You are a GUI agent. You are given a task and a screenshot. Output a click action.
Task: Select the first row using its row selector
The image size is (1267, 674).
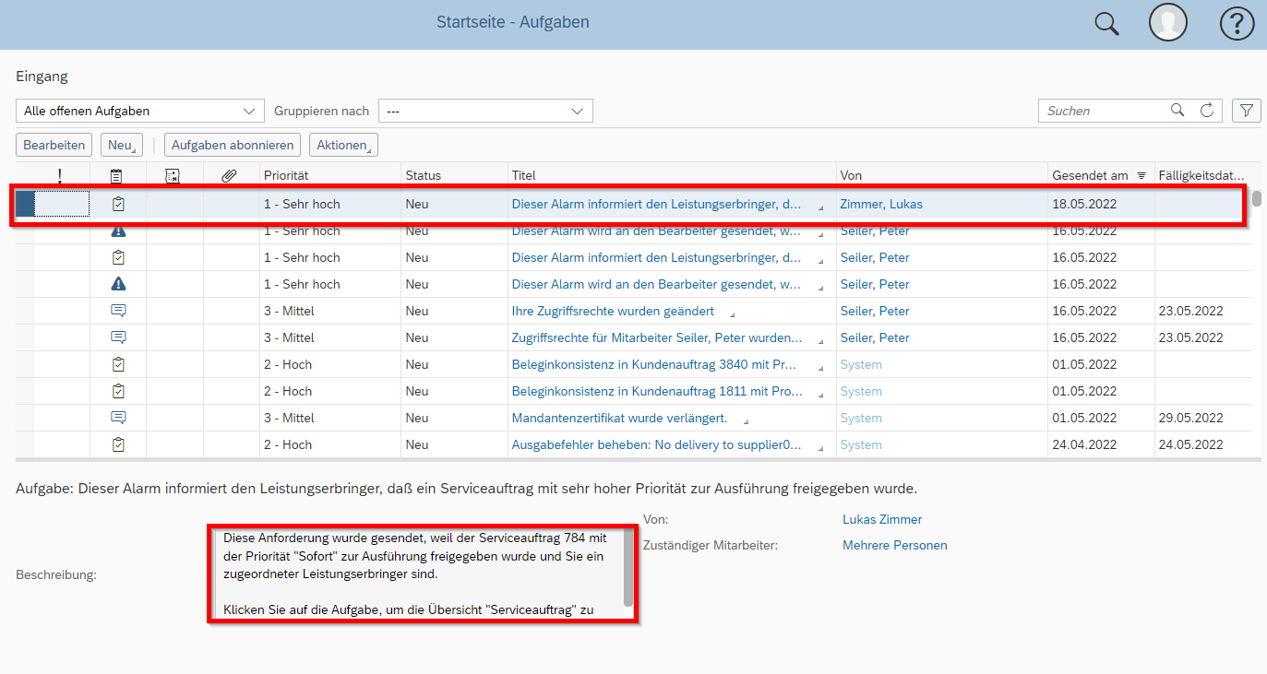[25, 204]
